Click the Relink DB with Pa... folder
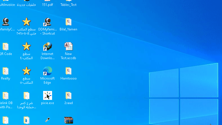 pos(6,96)
